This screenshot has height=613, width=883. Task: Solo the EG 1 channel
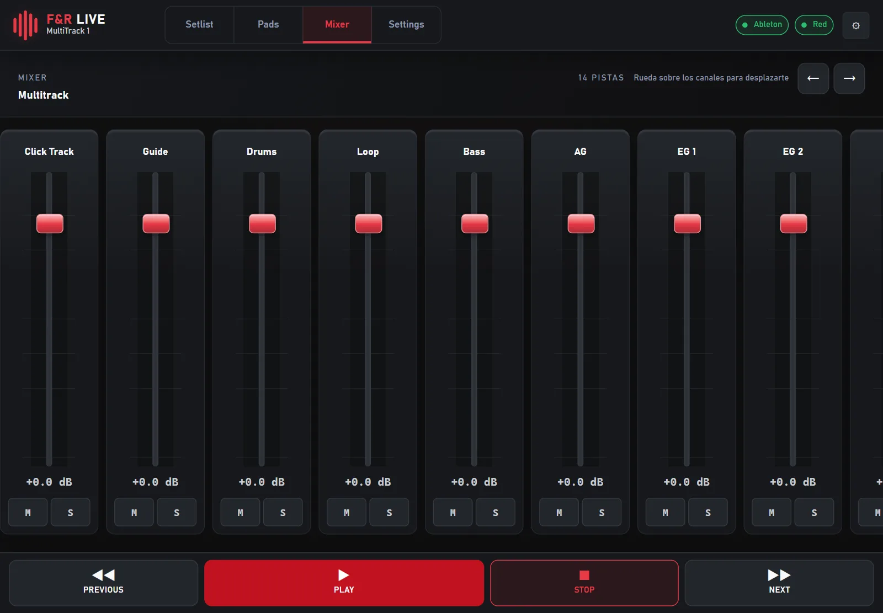pyautogui.click(x=708, y=512)
